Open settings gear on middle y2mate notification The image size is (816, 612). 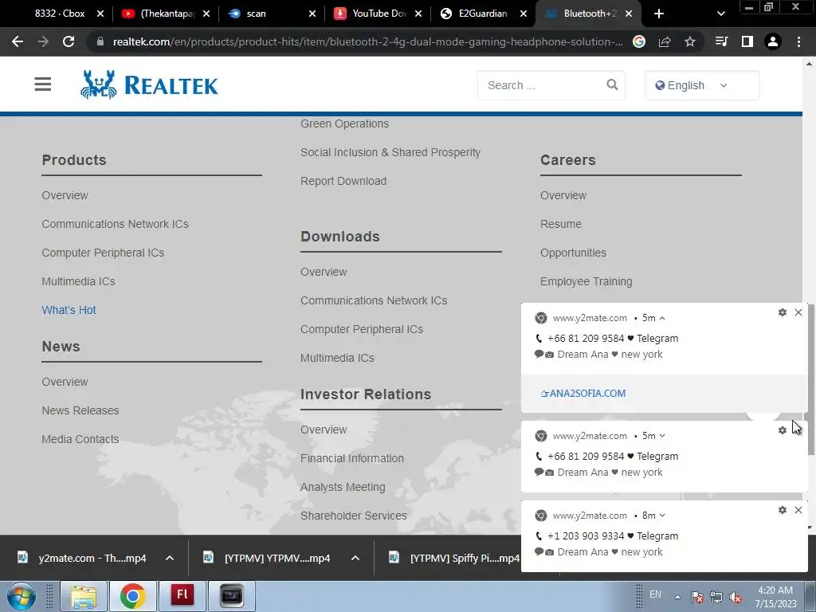(x=783, y=430)
